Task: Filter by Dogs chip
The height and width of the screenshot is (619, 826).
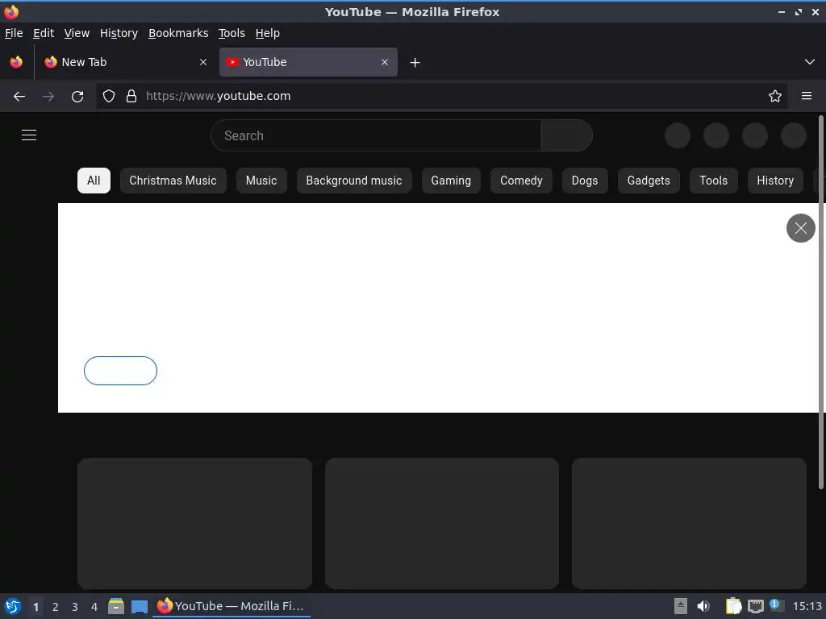Action: point(585,181)
